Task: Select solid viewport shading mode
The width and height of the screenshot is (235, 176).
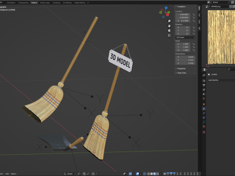Action: [x=151, y=174]
